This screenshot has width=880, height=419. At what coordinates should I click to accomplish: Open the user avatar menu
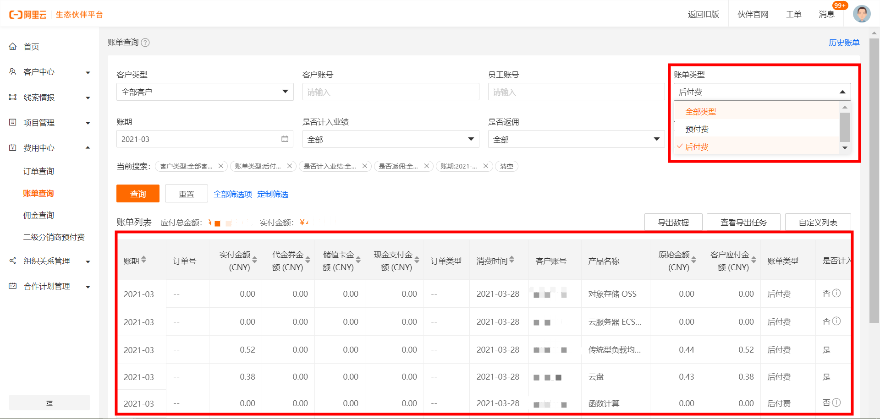pyautogui.click(x=862, y=14)
